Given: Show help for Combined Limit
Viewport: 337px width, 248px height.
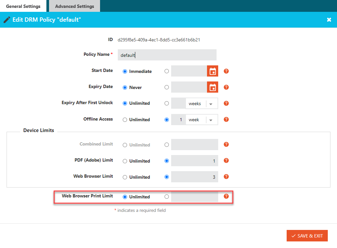Looking at the screenshot, I should [226, 145].
